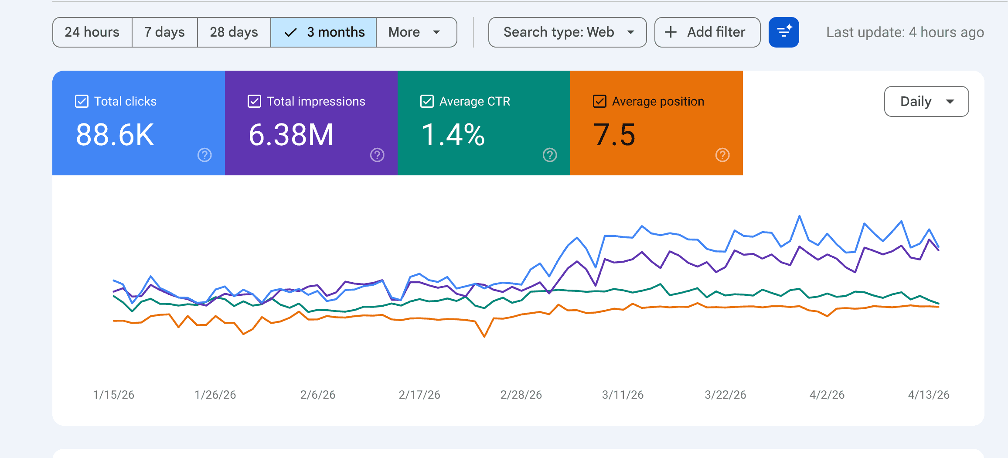
Task: Click the 1/26/26 axis date label
Action: click(x=215, y=395)
